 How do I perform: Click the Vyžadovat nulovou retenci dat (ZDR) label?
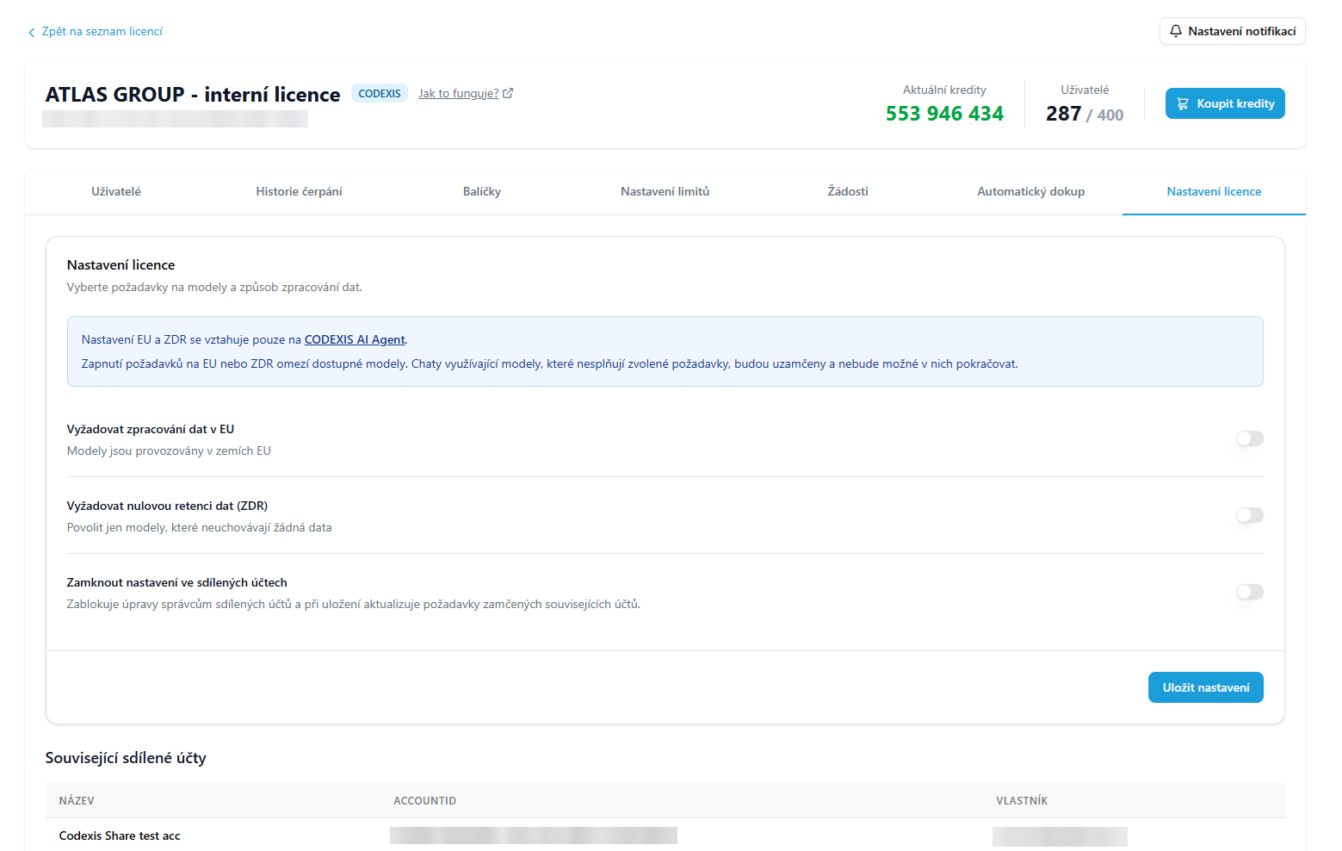pos(167,506)
